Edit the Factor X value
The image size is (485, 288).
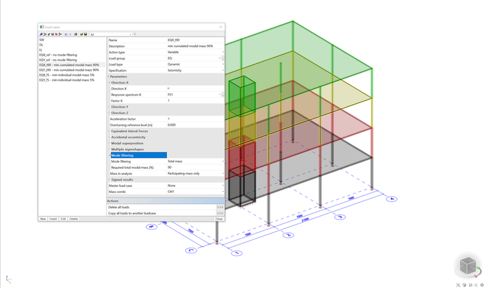coord(195,100)
